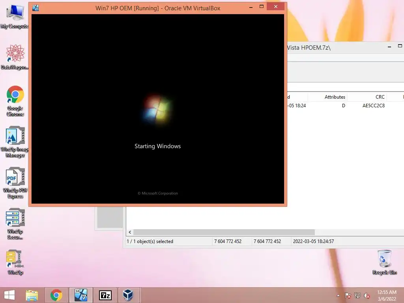Maximize the VirtualBox VM window
Viewport: 404px width, 303px height.
tap(262, 7)
